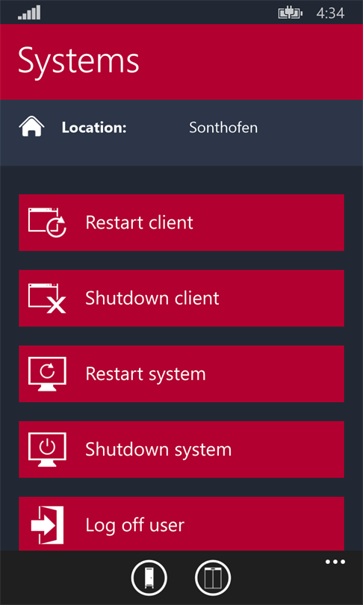363x605 pixels.
Task: Expand the app bar three-dots menu
Action: coord(335,562)
